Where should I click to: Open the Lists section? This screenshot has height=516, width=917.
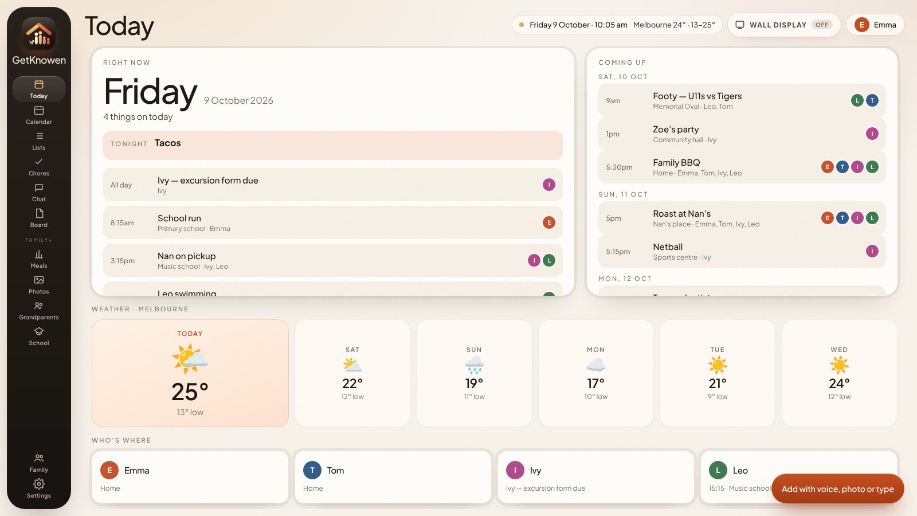[x=39, y=140]
